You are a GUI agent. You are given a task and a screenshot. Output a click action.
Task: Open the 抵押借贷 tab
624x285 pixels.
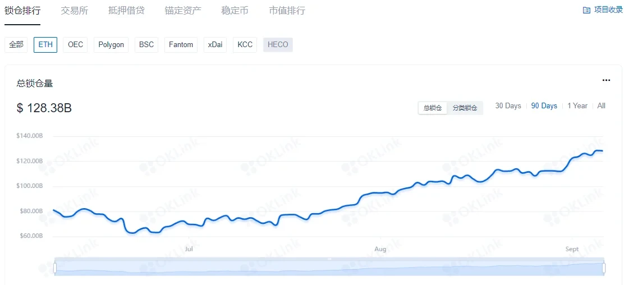[126, 11]
